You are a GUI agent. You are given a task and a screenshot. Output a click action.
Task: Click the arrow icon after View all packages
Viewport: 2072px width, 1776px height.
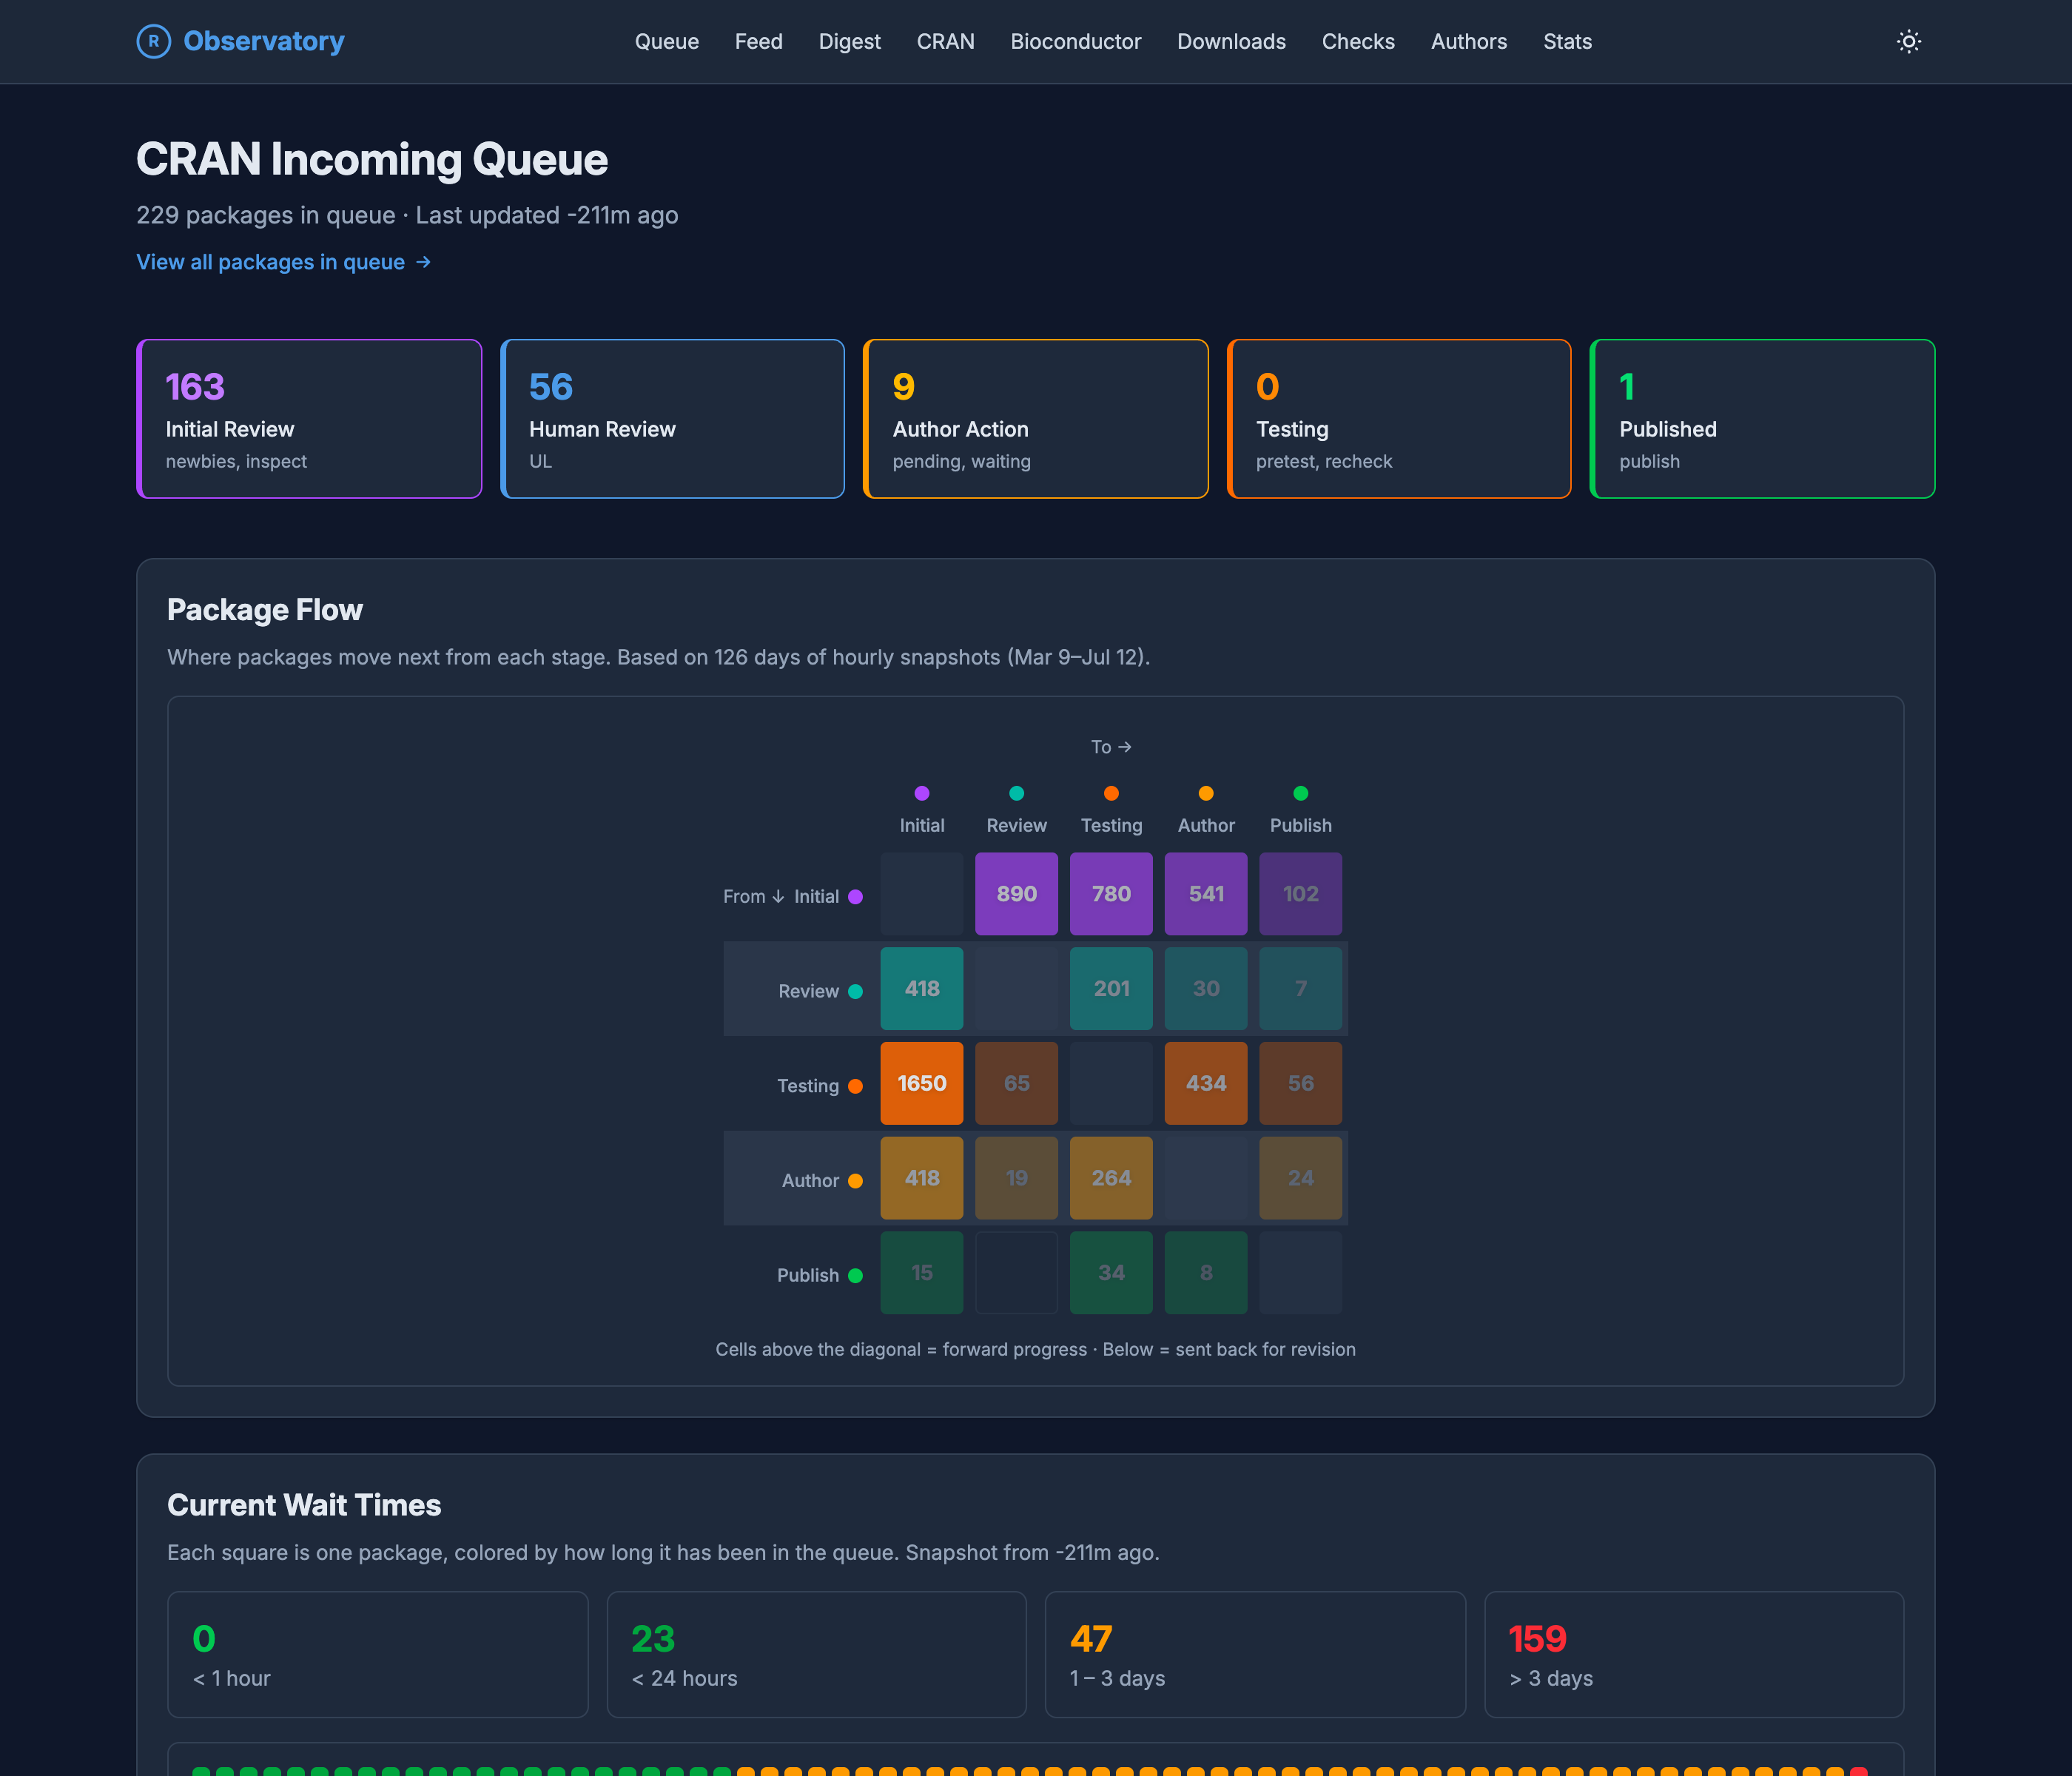coord(423,262)
